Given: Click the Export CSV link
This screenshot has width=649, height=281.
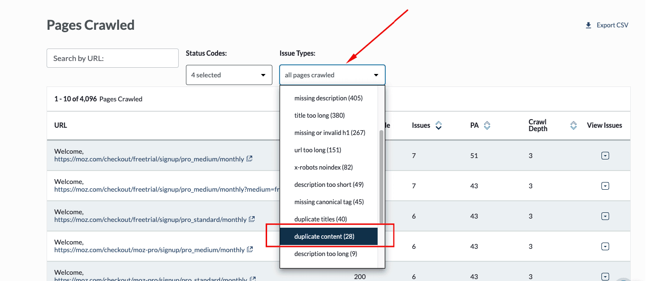Looking at the screenshot, I should click(612, 25).
